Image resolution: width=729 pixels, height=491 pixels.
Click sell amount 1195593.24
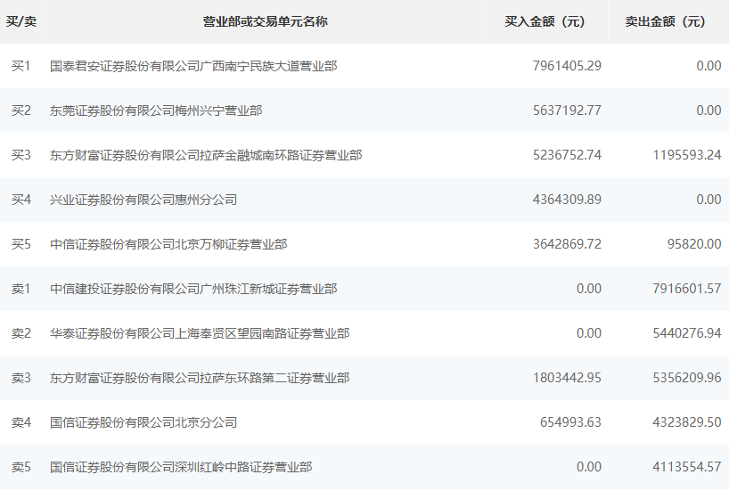687,155
